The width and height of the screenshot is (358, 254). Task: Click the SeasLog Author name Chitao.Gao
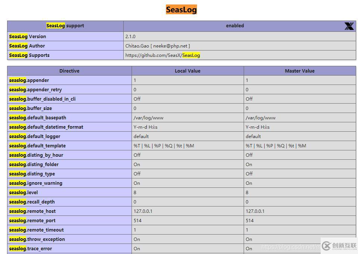point(137,46)
